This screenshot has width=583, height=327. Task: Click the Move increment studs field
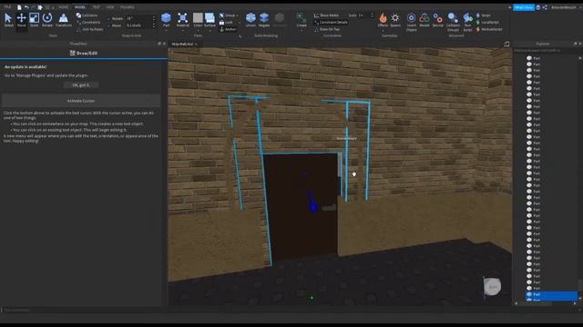click(x=138, y=25)
